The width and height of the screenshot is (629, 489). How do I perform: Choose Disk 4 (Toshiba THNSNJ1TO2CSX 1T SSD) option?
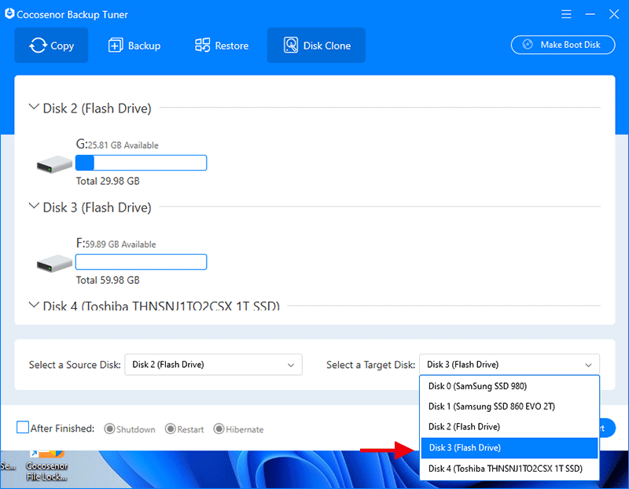[509, 469]
